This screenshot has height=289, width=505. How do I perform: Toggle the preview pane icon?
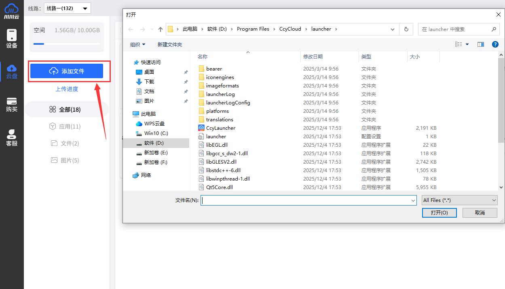click(480, 44)
